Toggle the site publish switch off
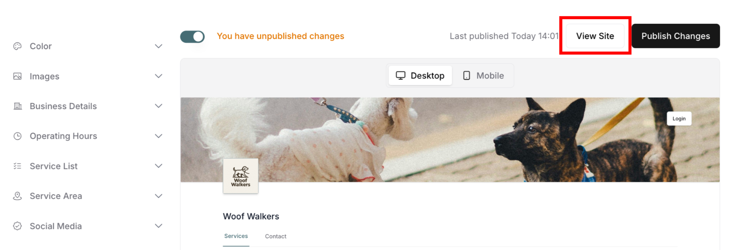 pyautogui.click(x=192, y=36)
